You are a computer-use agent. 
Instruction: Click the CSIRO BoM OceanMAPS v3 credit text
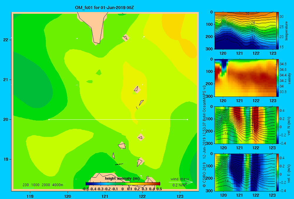pos(204,136)
